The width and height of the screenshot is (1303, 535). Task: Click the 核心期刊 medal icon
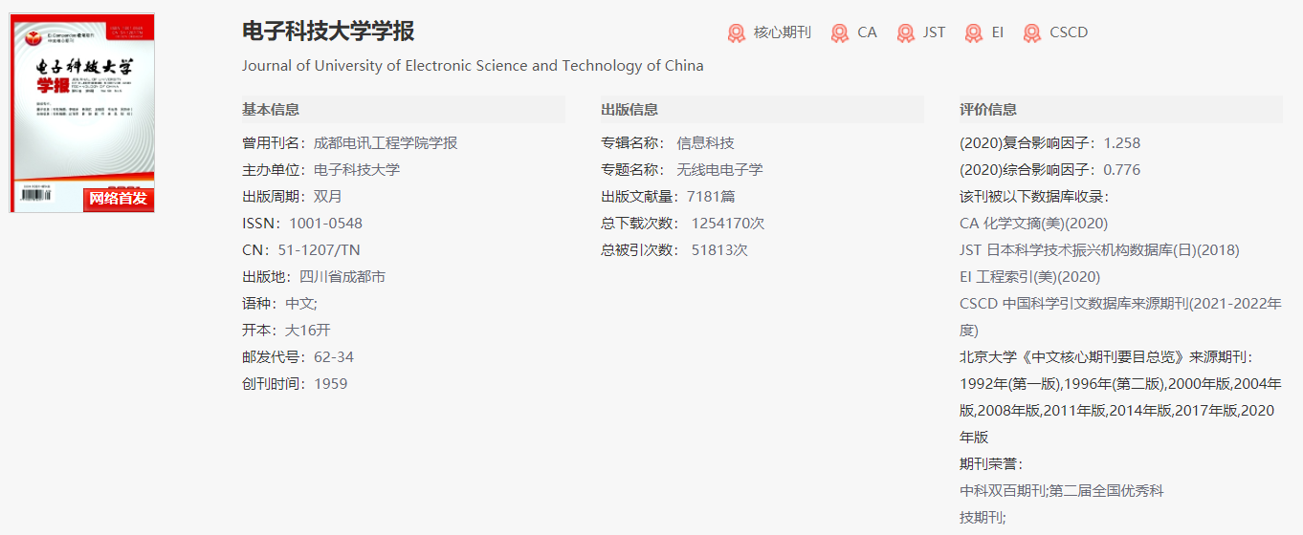(x=736, y=33)
